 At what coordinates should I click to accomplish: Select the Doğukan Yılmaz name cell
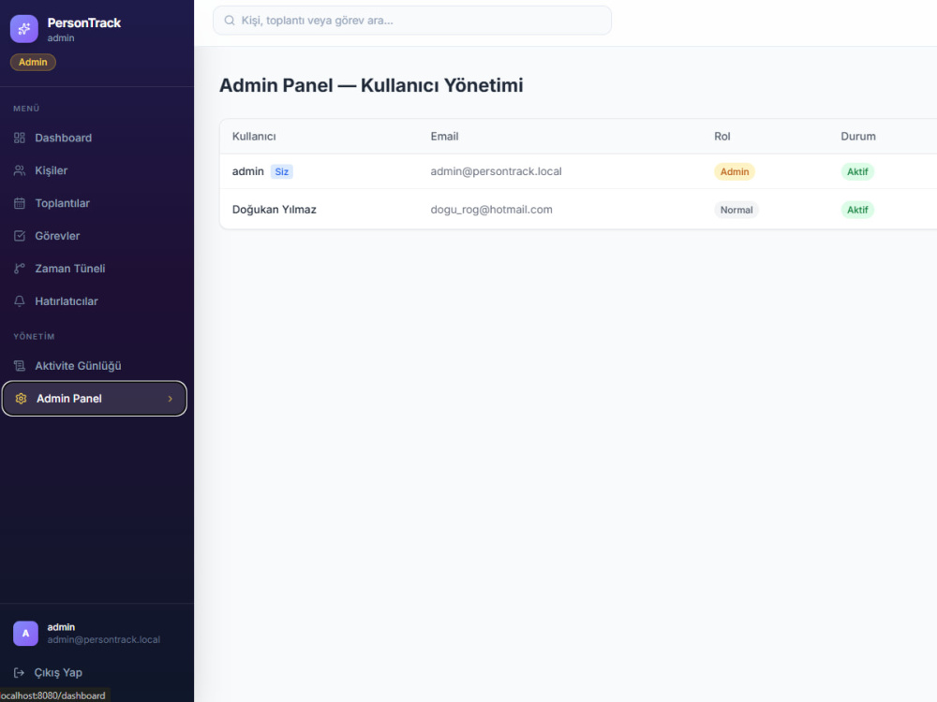coord(275,210)
